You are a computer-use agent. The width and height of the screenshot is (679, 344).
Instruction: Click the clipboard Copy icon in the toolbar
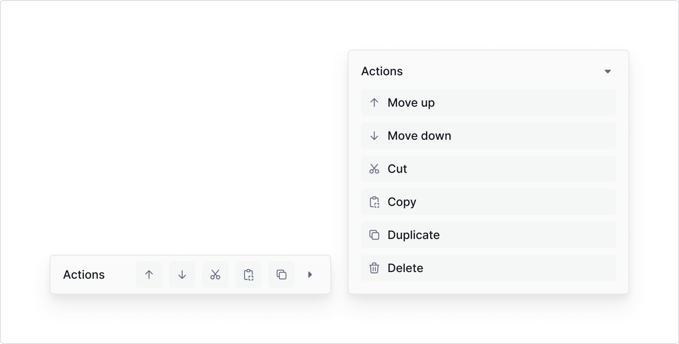coord(248,274)
